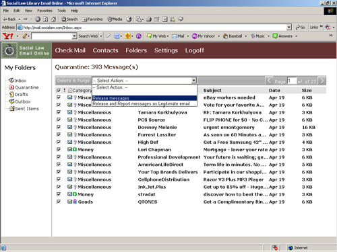
Task: Click the Delete & Purge button
Action: (x=73, y=81)
